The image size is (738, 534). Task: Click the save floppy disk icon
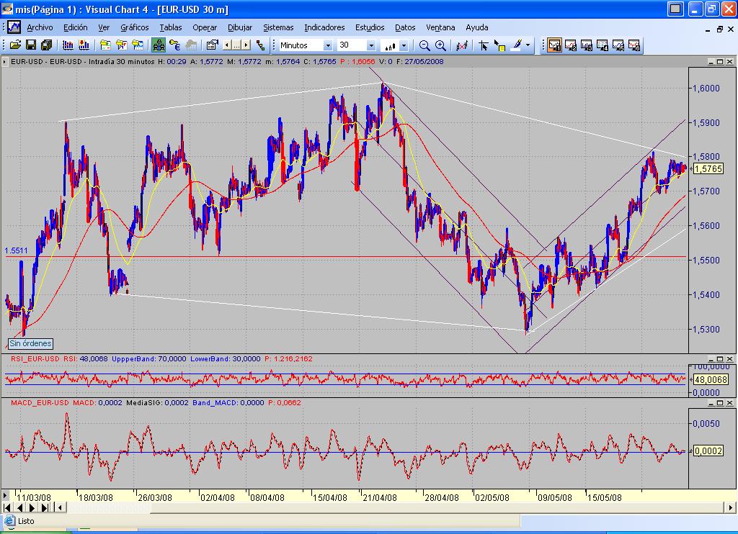tap(31, 45)
